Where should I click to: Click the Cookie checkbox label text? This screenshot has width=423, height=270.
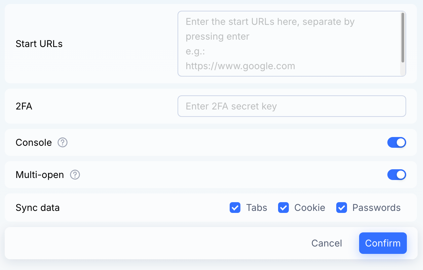310,208
